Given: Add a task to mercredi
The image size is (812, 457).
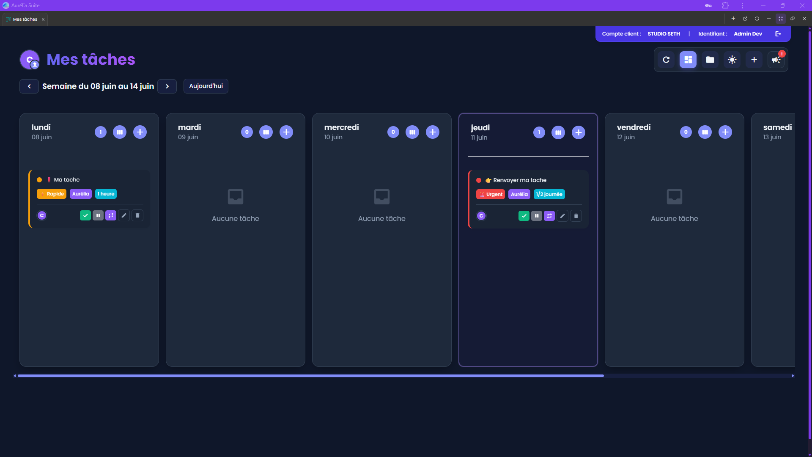Looking at the screenshot, I should [433, 132].
